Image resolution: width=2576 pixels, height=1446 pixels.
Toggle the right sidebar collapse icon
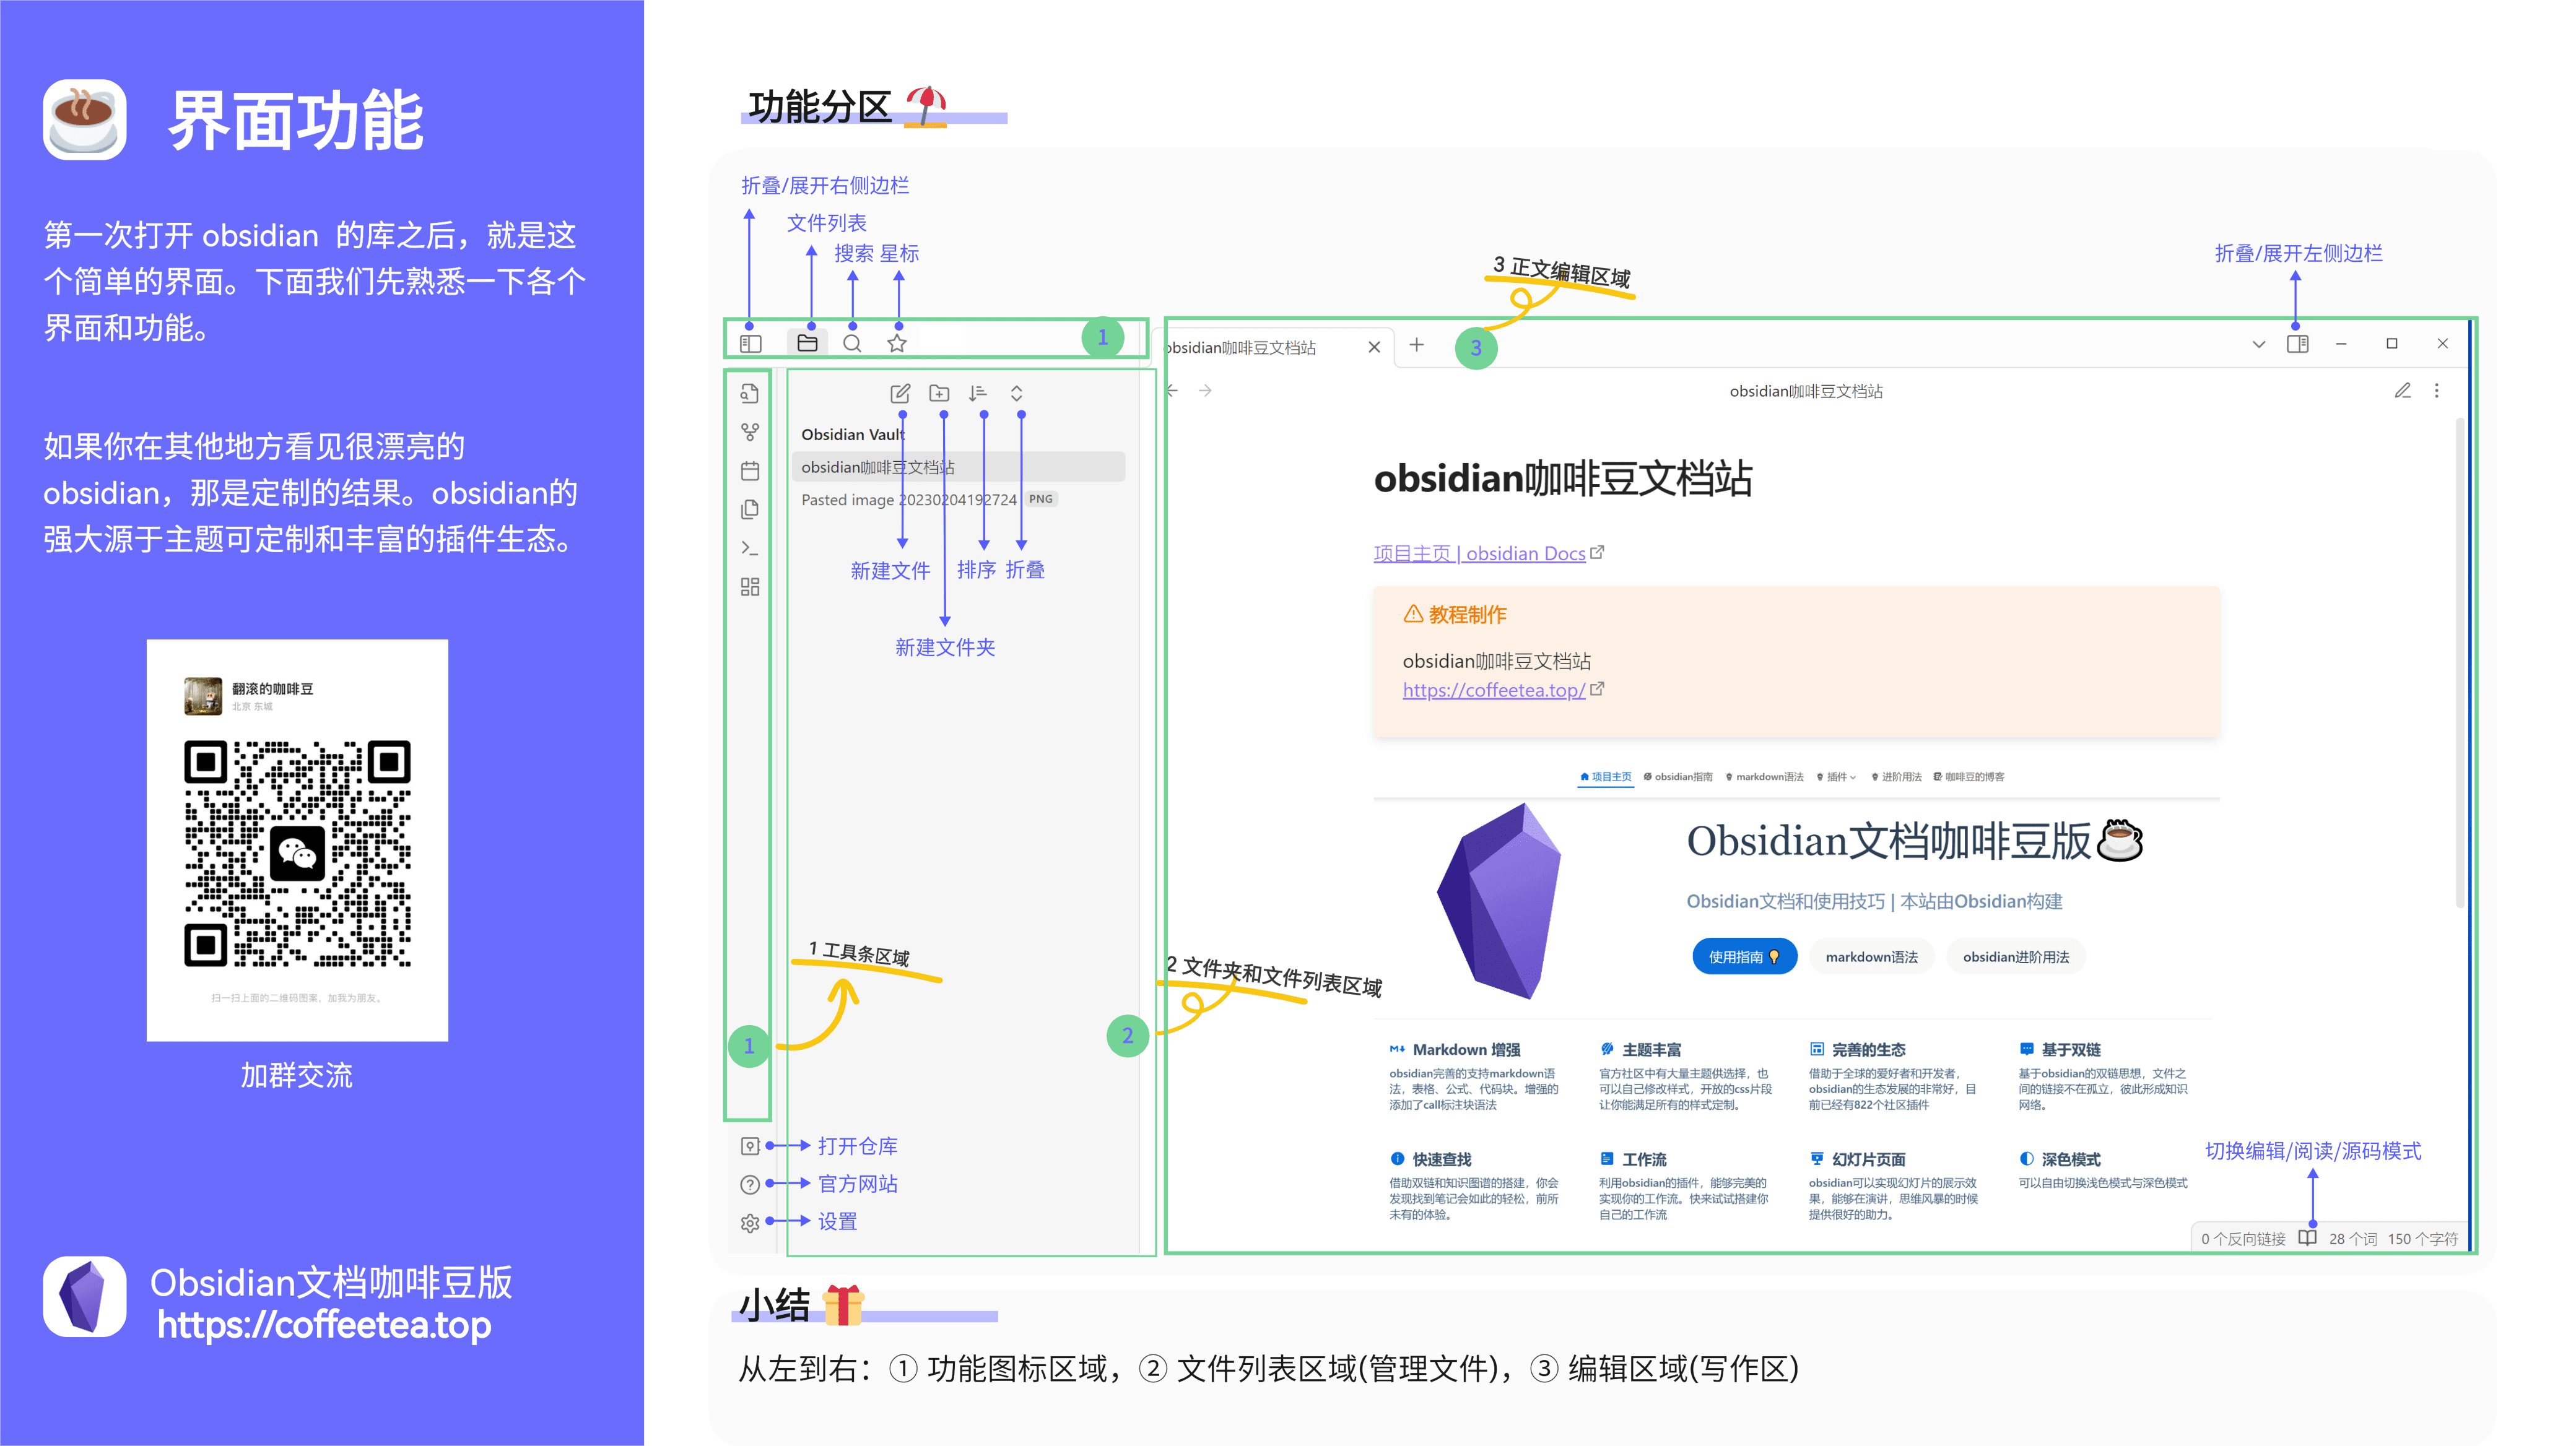point(2297,344)
